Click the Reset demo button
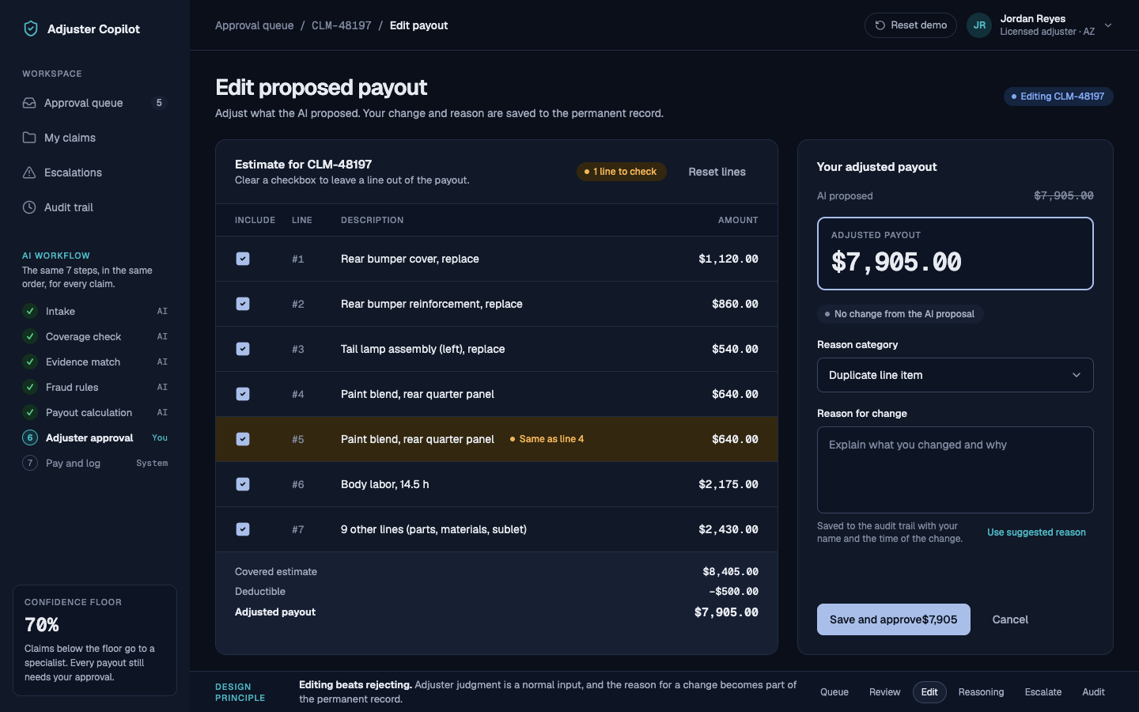The image size is (1139, 712). pyautogui.click(x=910, y=25)
